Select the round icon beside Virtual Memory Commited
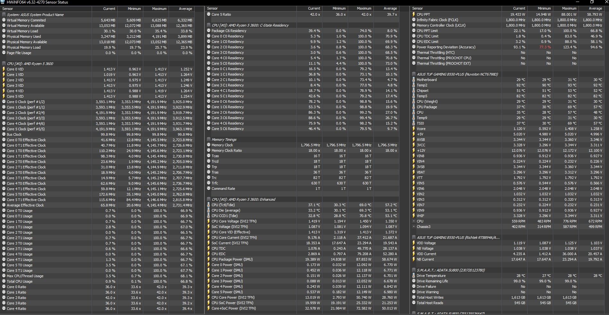This screenshot has height=315, width=609. pos(4,20)
